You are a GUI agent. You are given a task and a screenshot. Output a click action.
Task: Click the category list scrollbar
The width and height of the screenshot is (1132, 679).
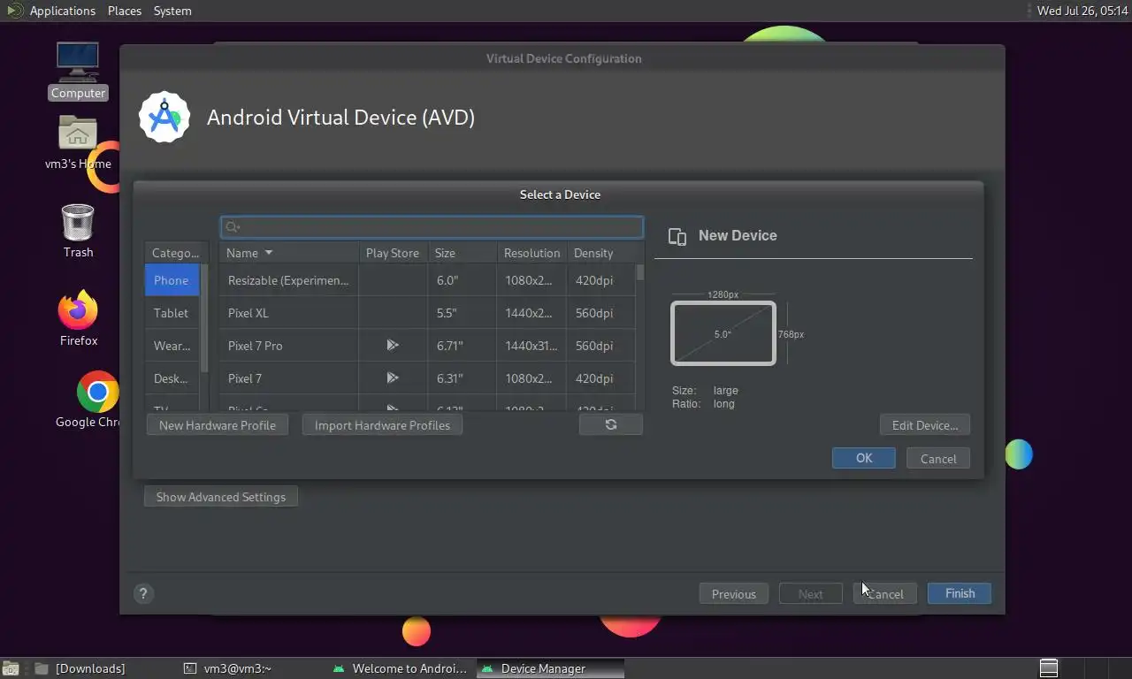204,318
